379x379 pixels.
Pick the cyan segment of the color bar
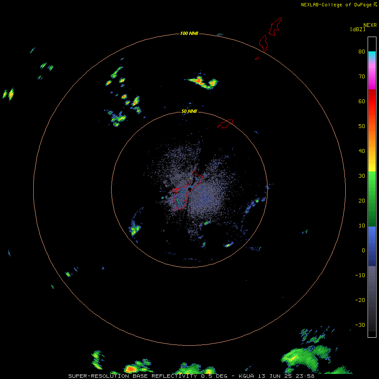click(x=372, y=55)
